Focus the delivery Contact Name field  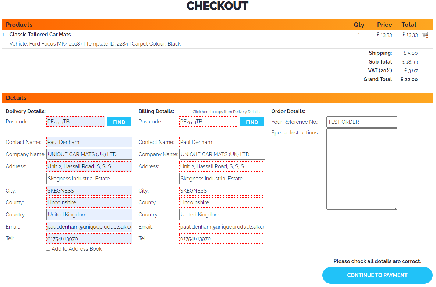(89, 142)
